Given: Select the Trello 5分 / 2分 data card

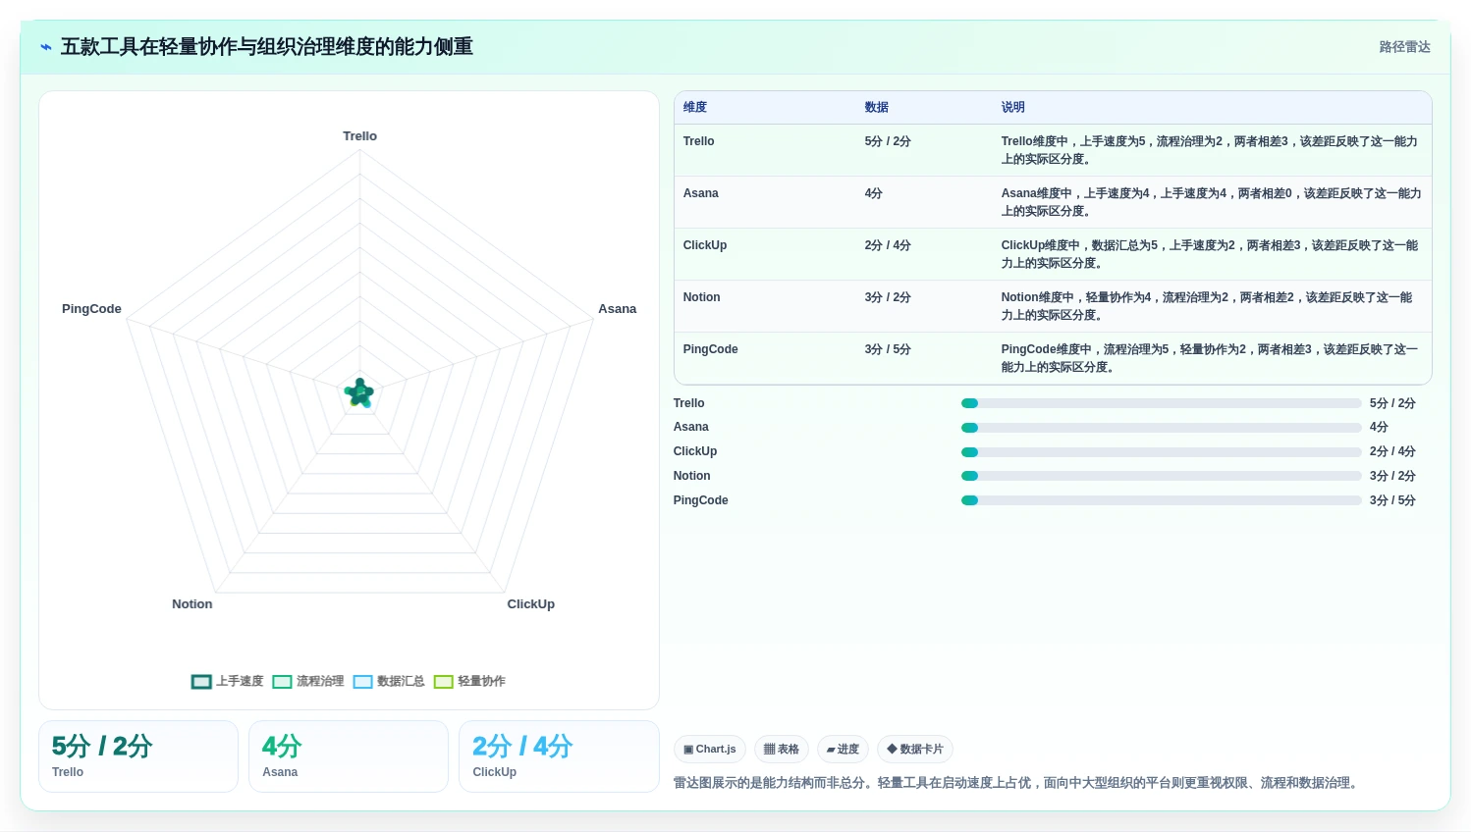Looking at the screenshot, I should 138,756.
